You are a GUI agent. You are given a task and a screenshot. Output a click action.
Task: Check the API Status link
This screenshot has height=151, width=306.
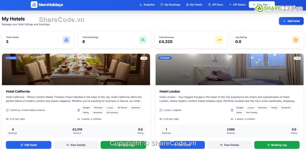[237, 5]
